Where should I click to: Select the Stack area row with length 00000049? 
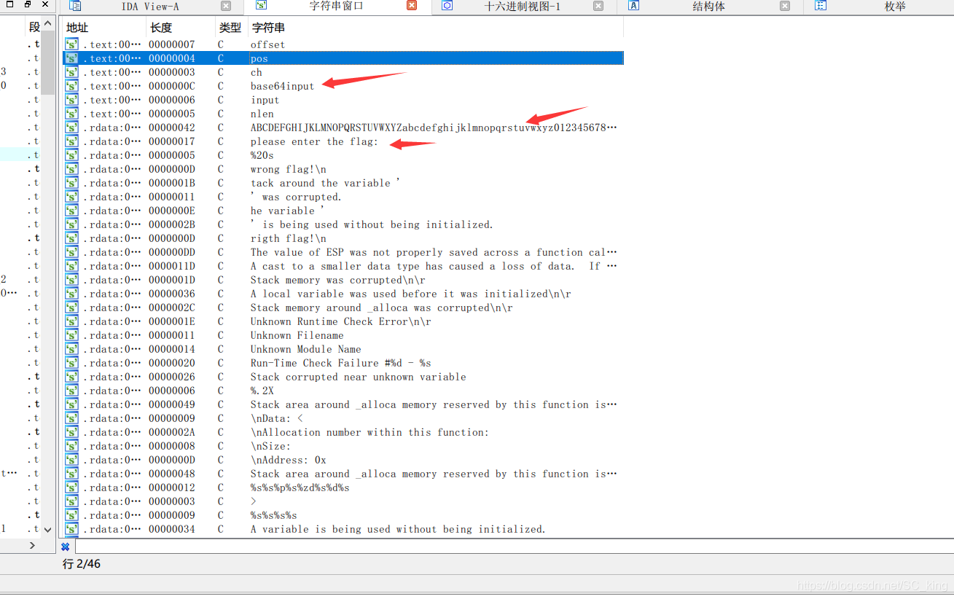(343, 404)
